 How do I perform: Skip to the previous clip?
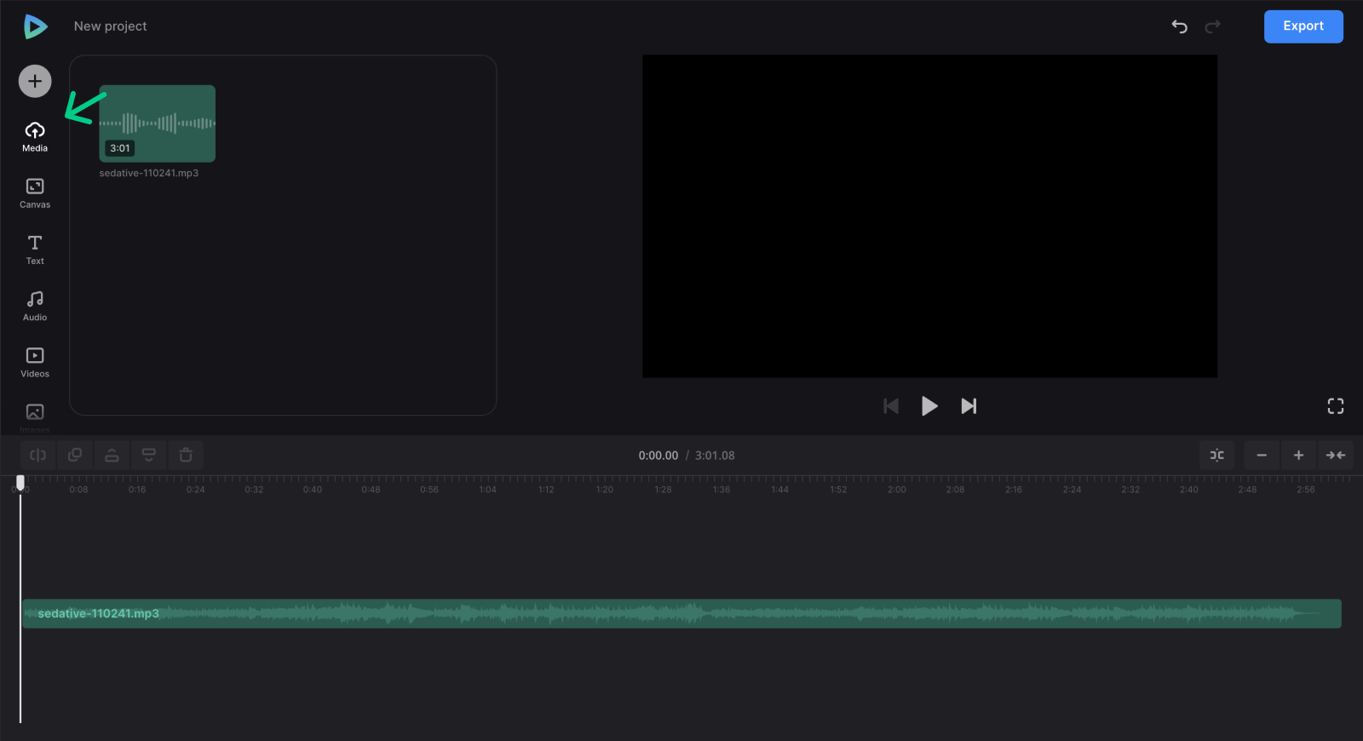coord(891,406)
